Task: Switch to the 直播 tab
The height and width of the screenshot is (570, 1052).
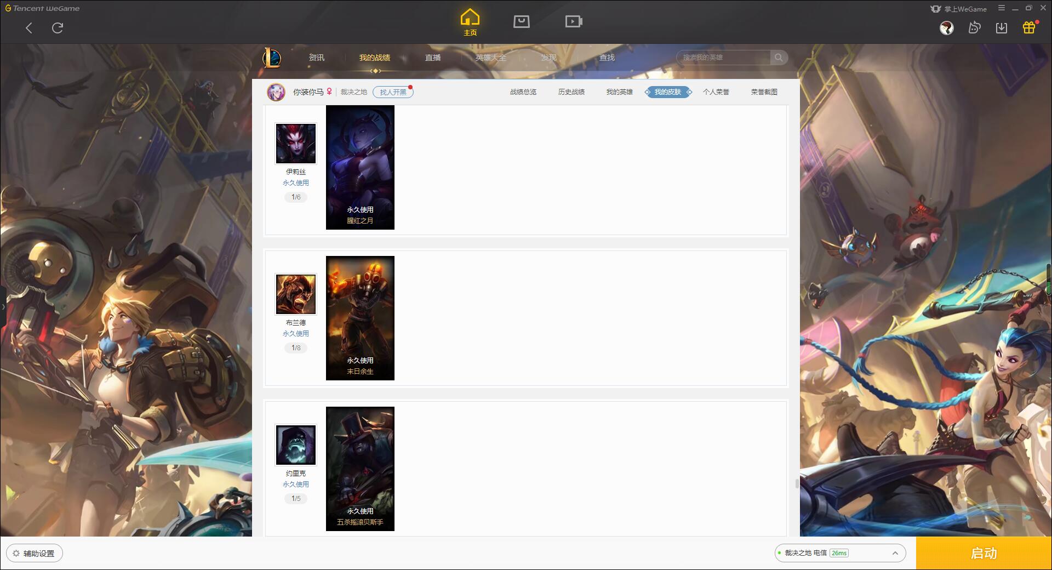Action: click(433, 58)
